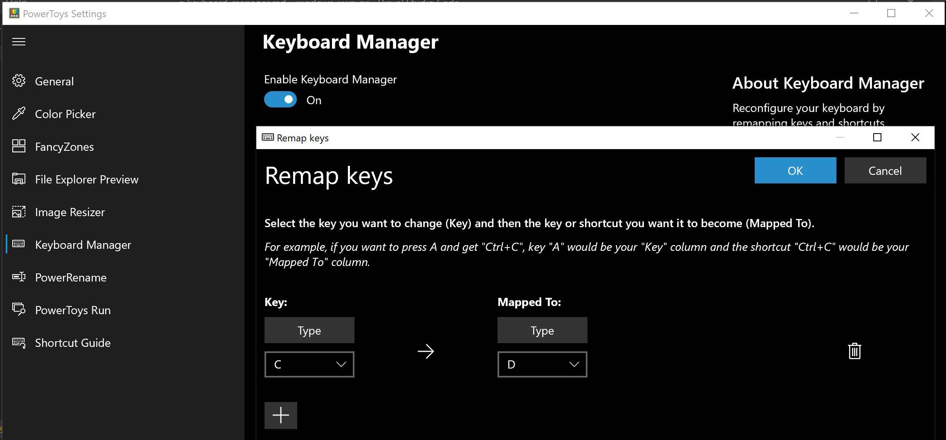Maximize the PowerToys Settings window
The width and height of the screenshot is (946, 440).
[x=891, y=13]
